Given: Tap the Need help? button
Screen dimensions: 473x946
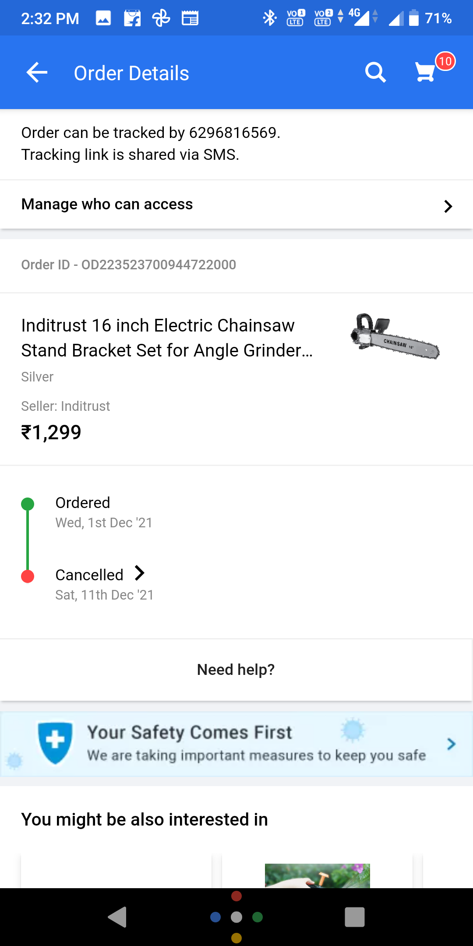Looking at the screenshot, I should click(236, 670).
